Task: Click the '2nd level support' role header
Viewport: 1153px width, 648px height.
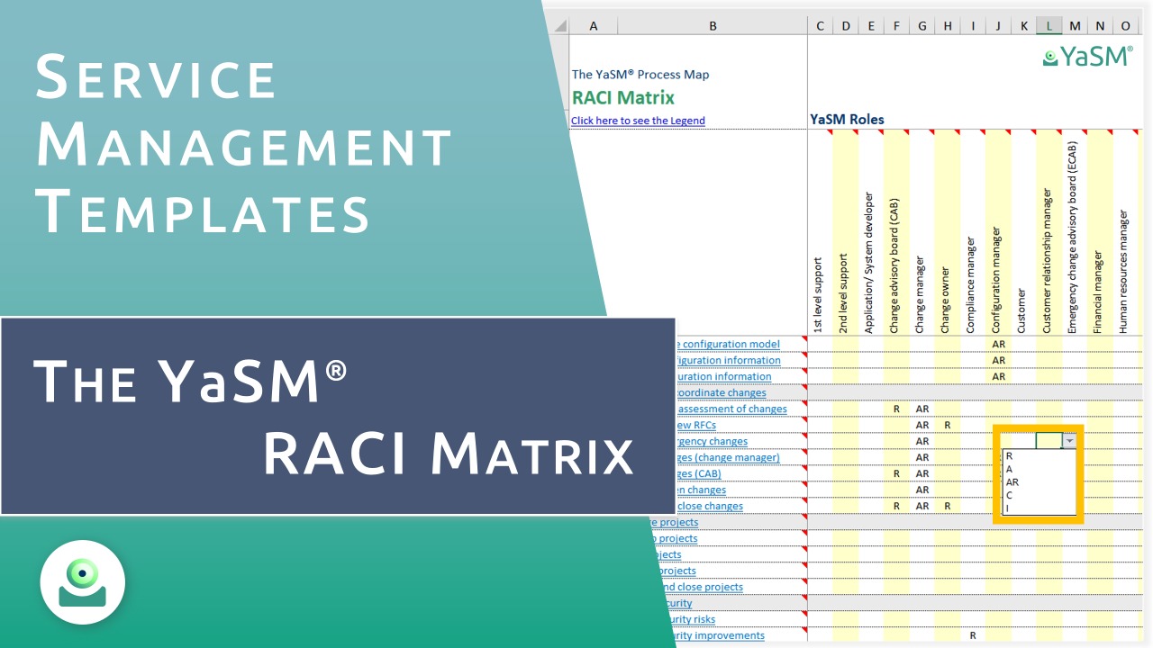Action: tap(844, 294)
